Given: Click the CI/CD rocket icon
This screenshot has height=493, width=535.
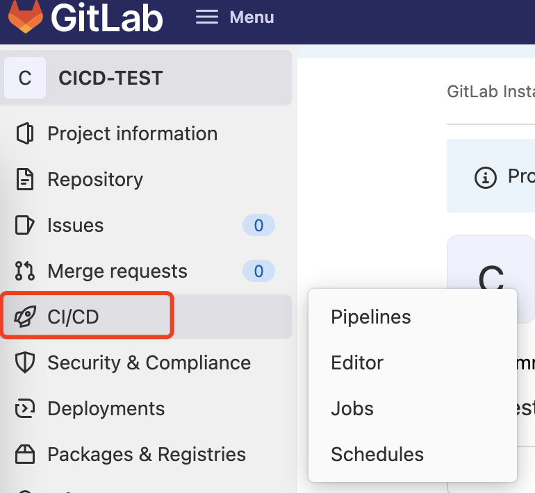Looking at the screenshot, I should pyautogui.click(x=25, y=317).
